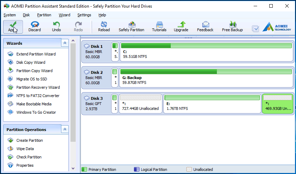Viewport: 296px width, 174px height.
Task: Click the pane splitter dots handle
Action: click(188, 38)
